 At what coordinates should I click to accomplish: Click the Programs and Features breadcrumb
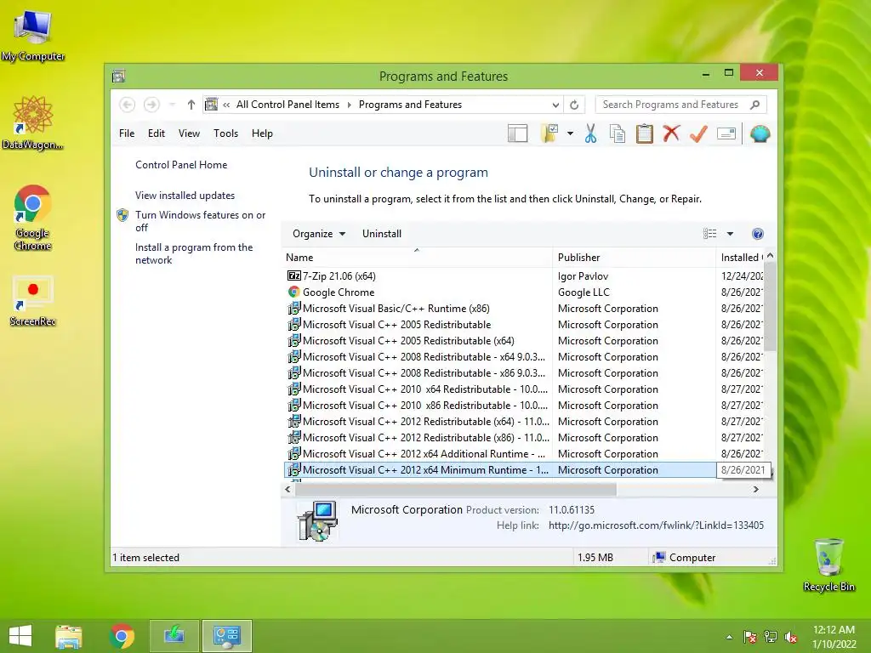click(410, 105)
